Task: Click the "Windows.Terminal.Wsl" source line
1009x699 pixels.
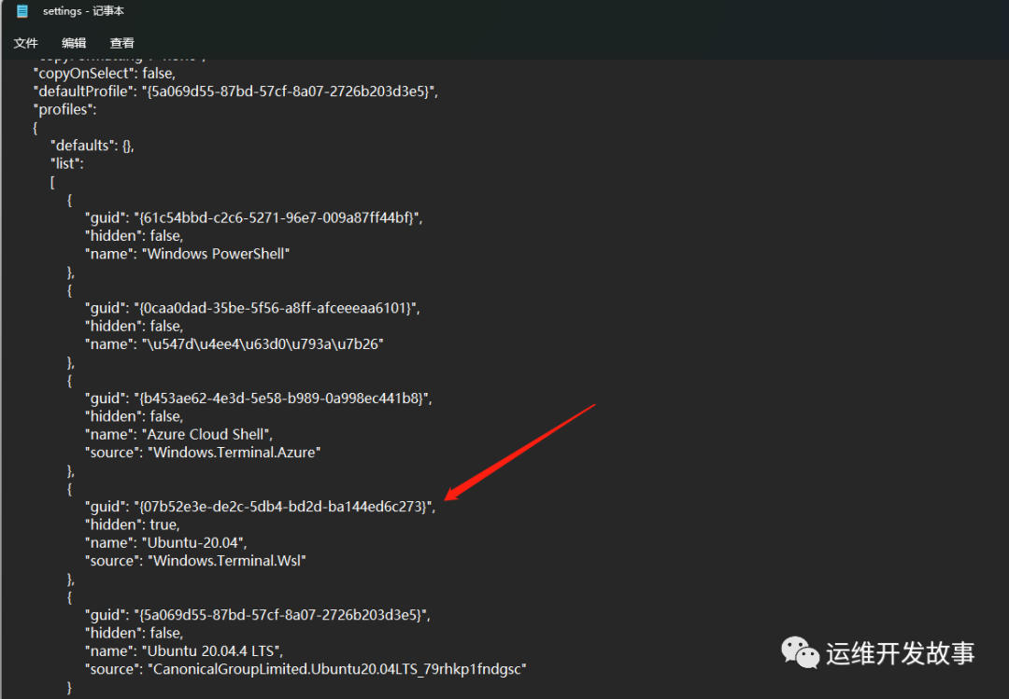Action: [x=195, y=561]
